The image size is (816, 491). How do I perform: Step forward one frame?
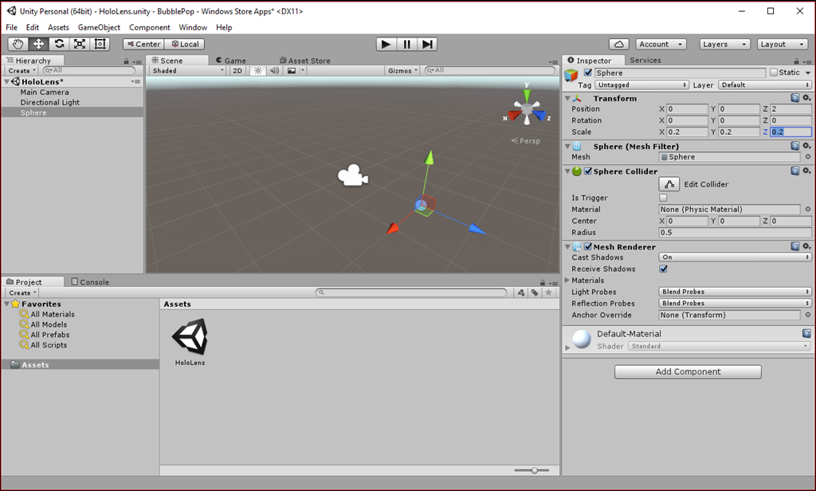[427, 45]
